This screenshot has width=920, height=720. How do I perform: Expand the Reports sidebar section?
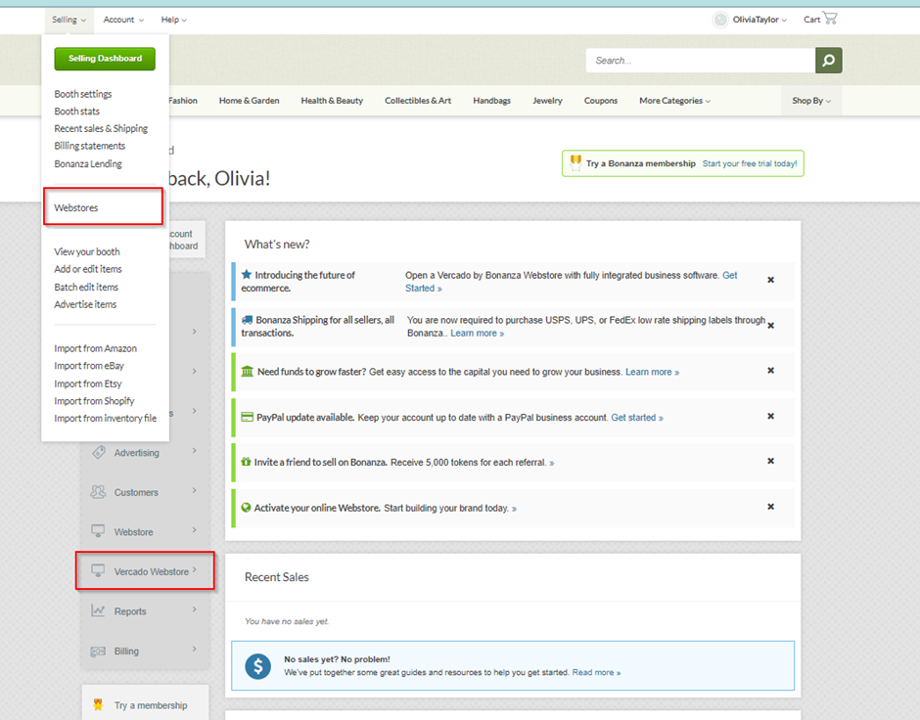tap(194, 609)
